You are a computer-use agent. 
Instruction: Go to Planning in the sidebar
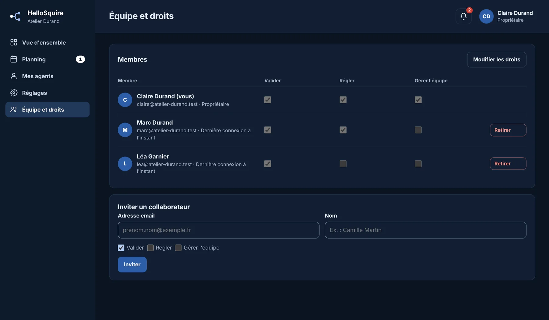[x=47, y=59]
